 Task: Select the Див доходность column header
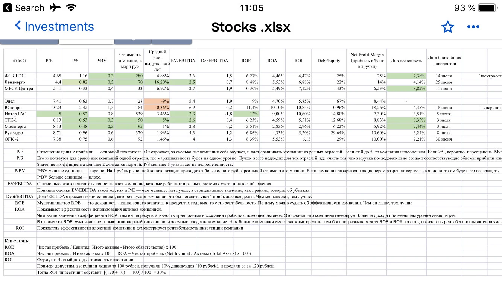click(x=406, y=61)
